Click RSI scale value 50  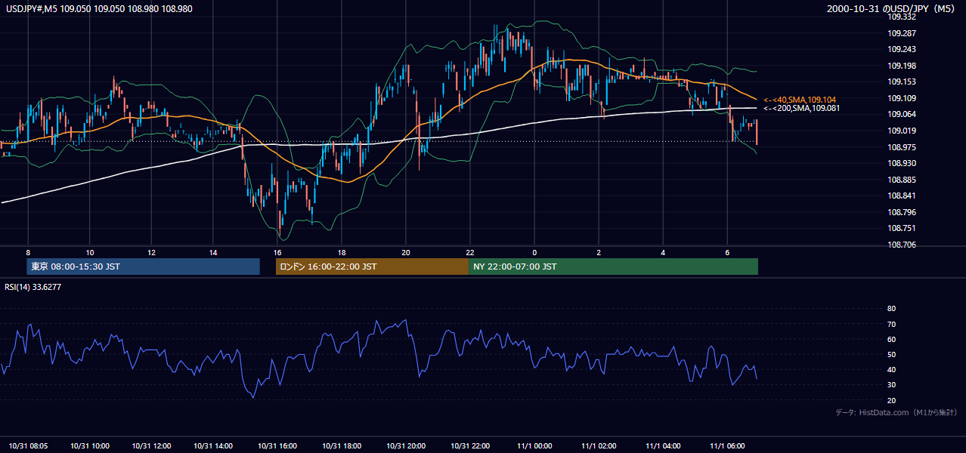pyautogui.click(x=892, y=354)
